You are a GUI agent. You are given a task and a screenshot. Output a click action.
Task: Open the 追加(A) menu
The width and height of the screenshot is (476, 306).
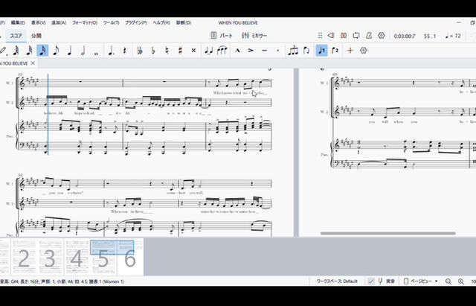pyautogui.click(x=59, y=23)
